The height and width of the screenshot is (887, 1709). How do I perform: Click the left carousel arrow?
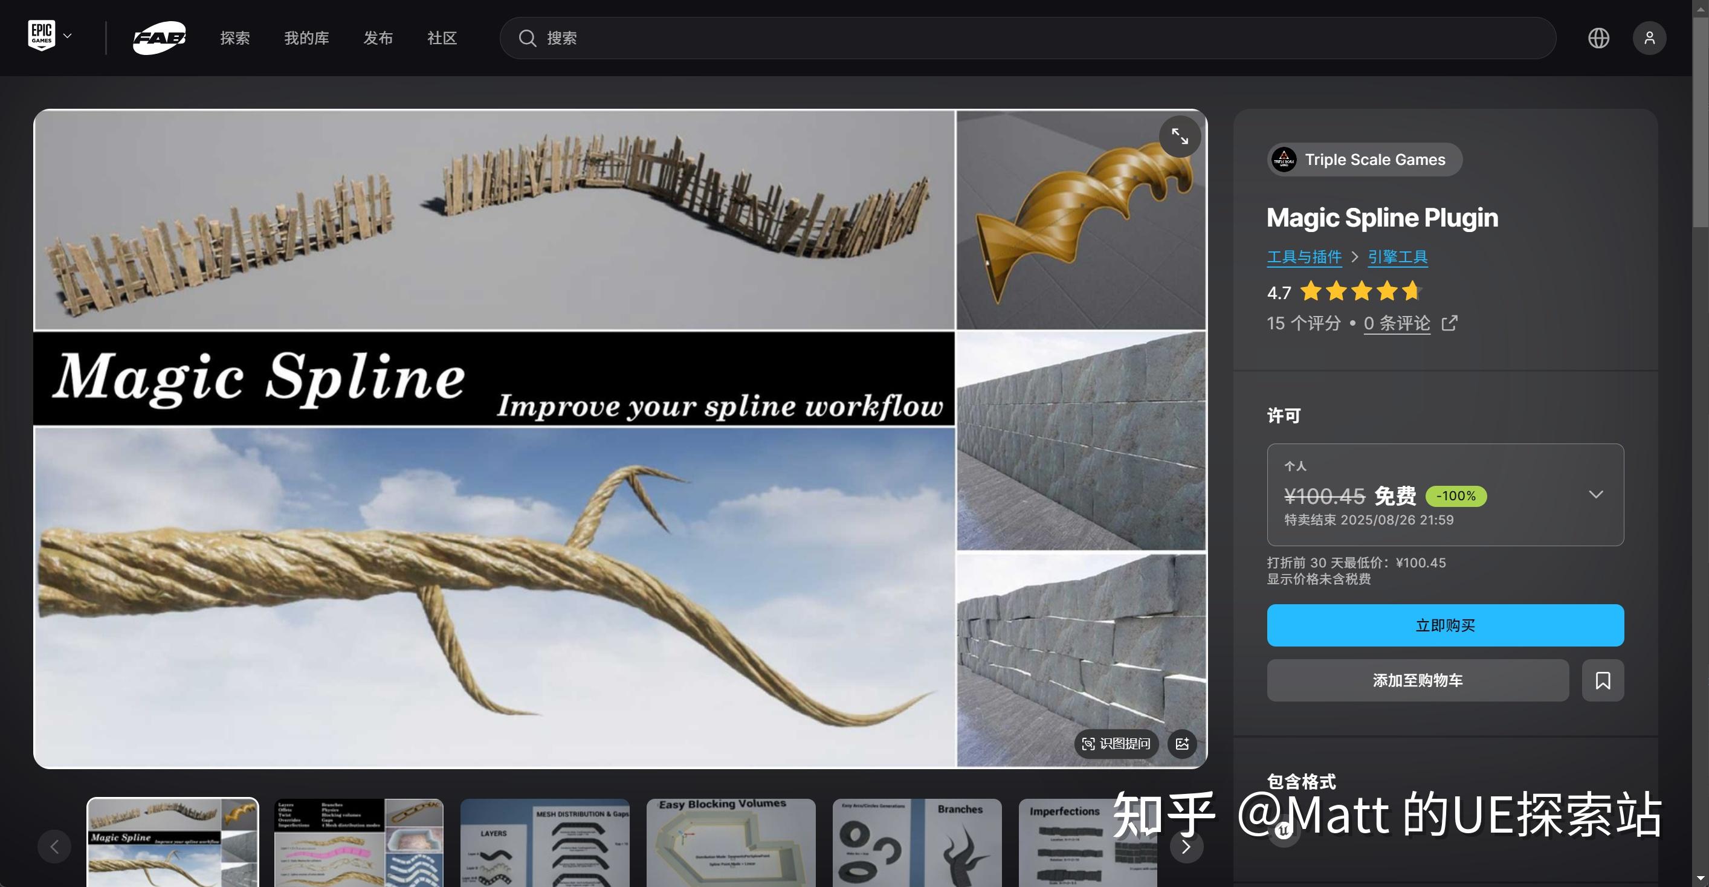[55, 847]
